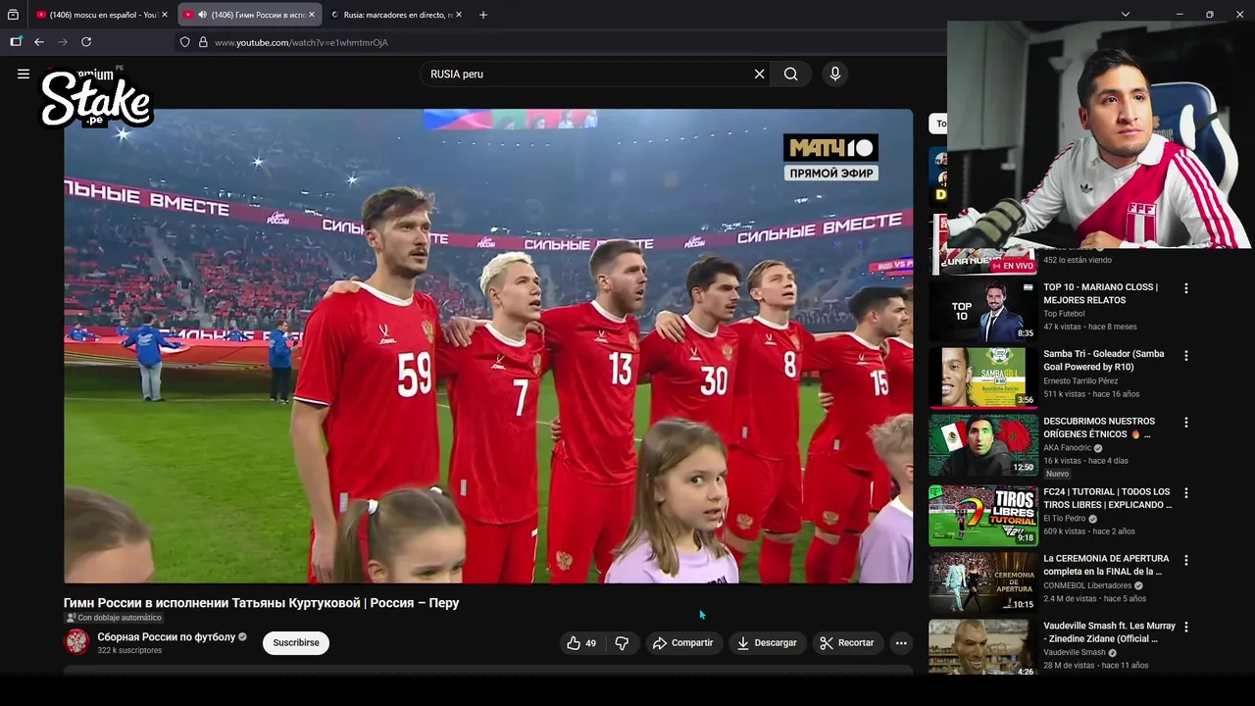The image size is (1255, 706).
Task: Click the Descargar download button
Action: pyautogui.click(x=767, y=643)
